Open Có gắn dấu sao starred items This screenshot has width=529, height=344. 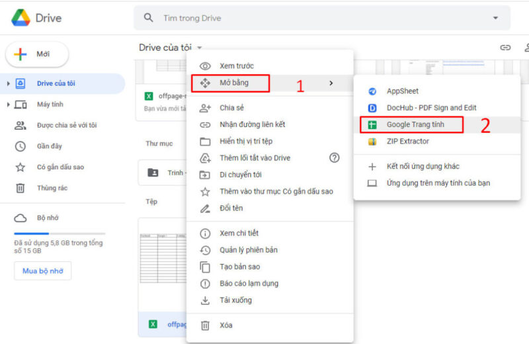60,167
